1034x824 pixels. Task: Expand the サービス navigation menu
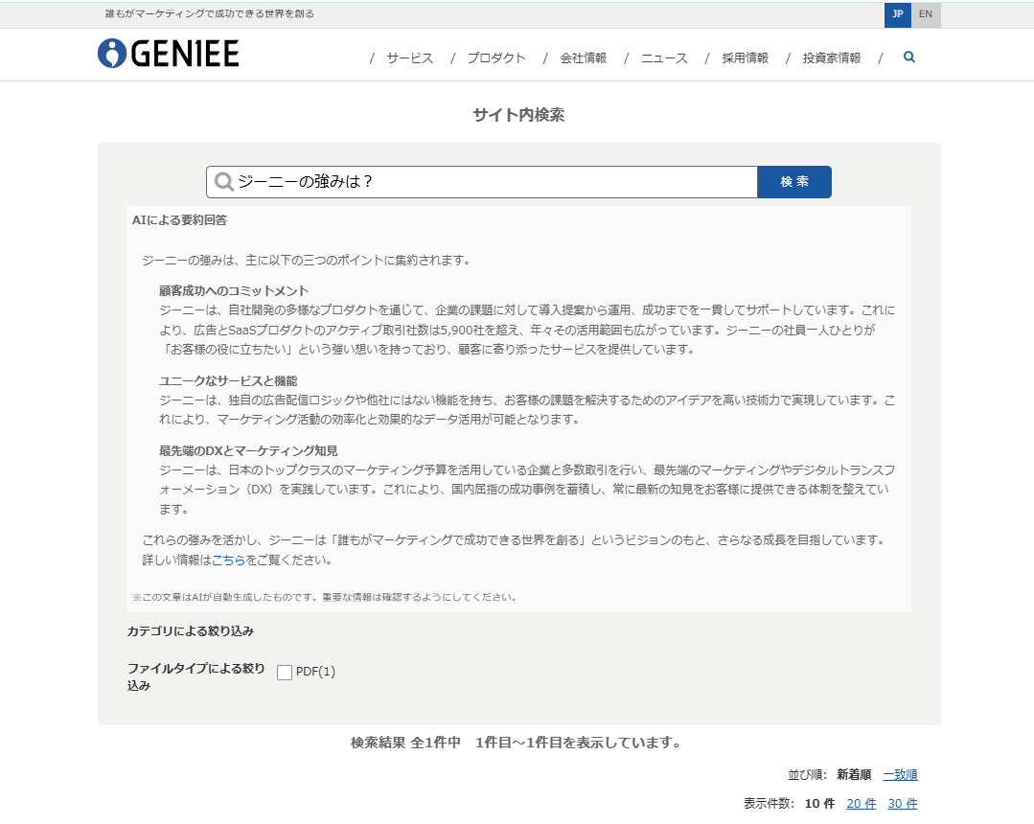point(409,57)
